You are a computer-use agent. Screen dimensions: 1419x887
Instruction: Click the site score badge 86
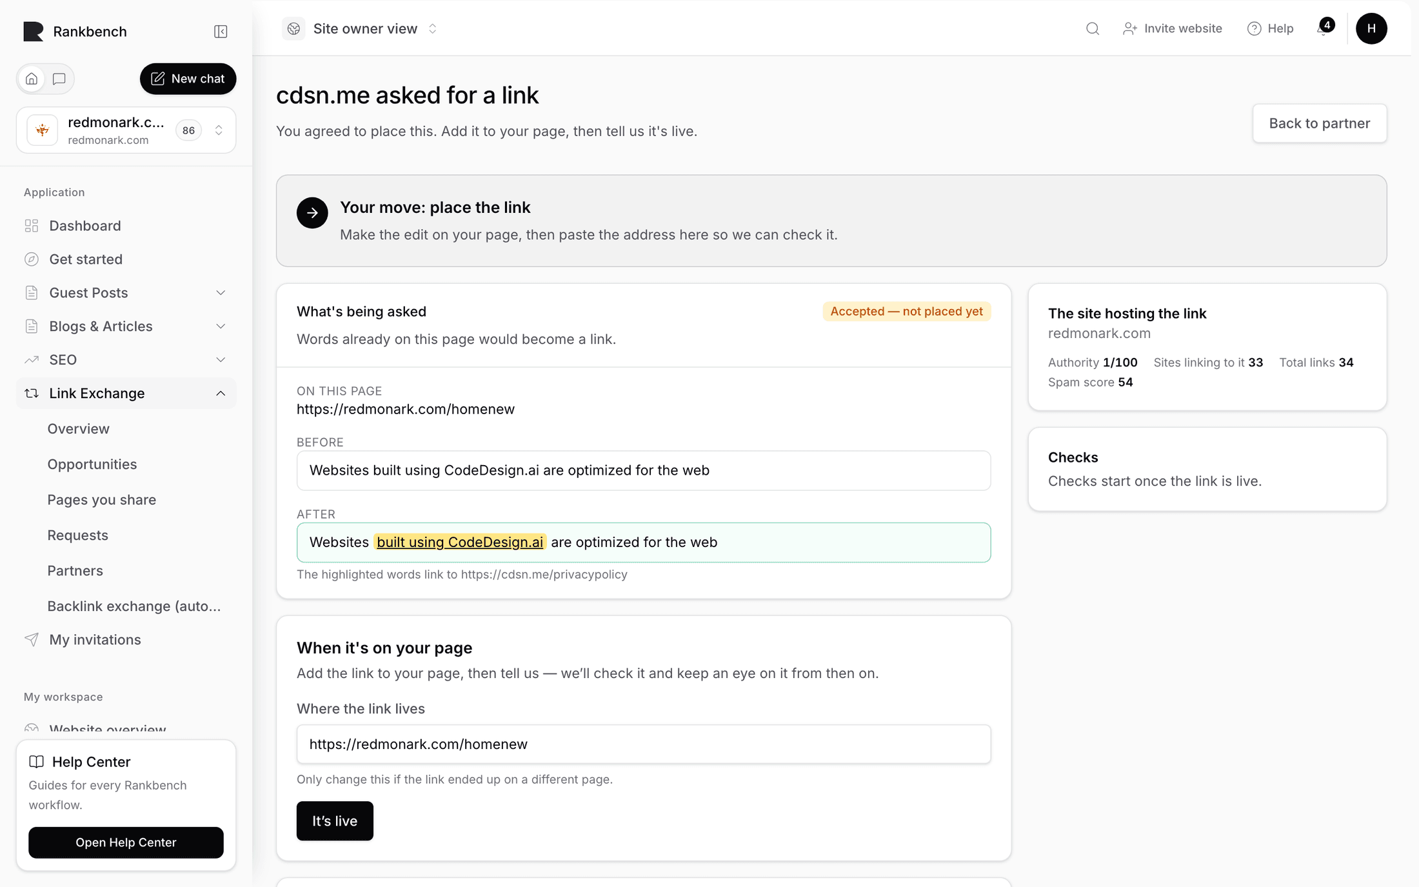(x=188, y=130)
